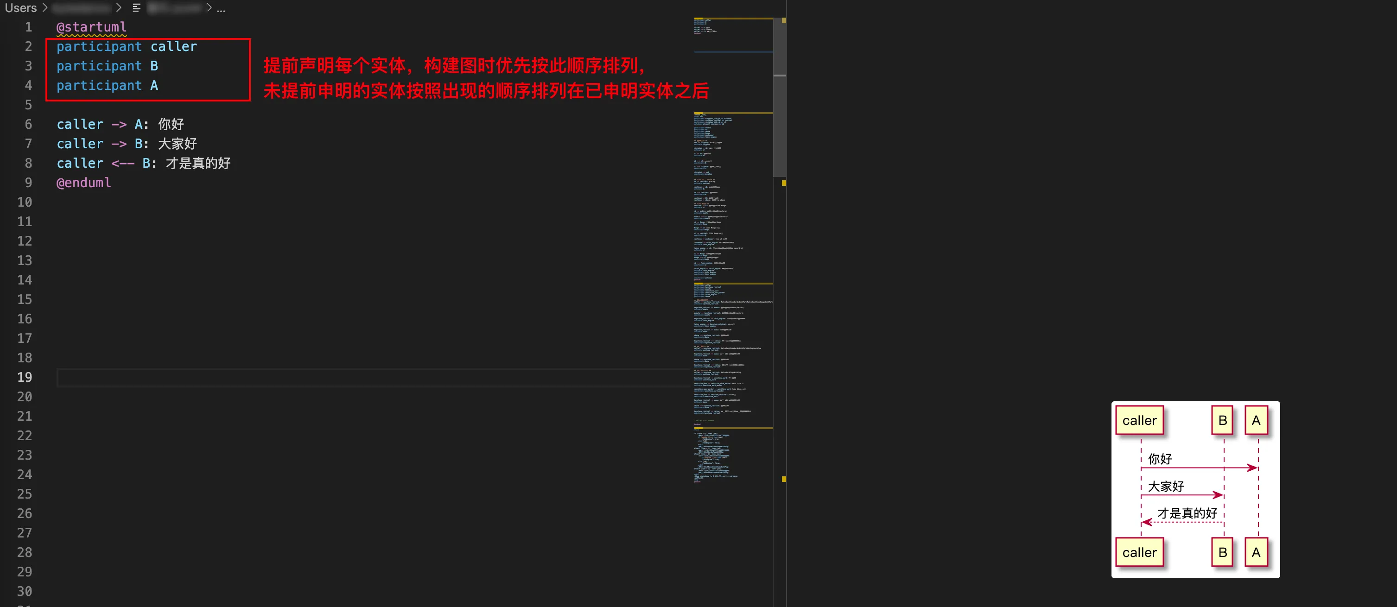Expand chevron before breadcrumb ellipsis
Screen dimensions: 1397x607
pyautogui.click(x=209, y=7)
